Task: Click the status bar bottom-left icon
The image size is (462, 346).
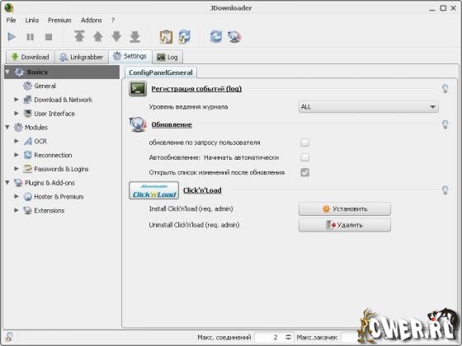Action: 9,337
